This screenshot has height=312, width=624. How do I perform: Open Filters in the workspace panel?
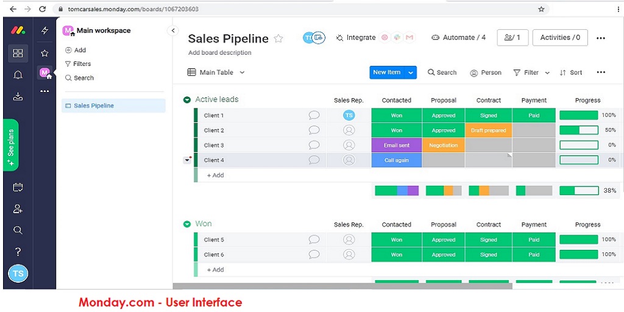coord(82,64)
